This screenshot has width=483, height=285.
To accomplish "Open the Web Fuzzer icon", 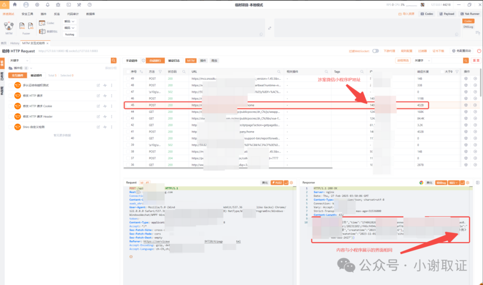I will pyautogui.click(x=22, y=26).
